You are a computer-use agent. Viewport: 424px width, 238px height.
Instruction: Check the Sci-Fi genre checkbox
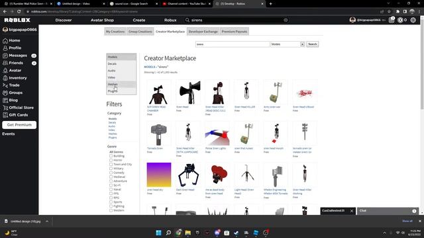111,185
